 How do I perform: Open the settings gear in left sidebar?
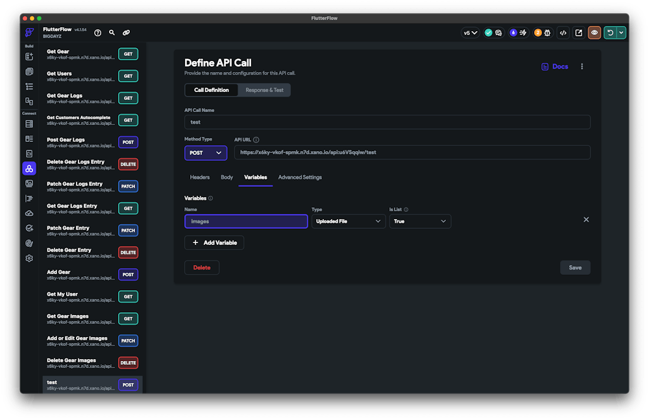(29, 259)
